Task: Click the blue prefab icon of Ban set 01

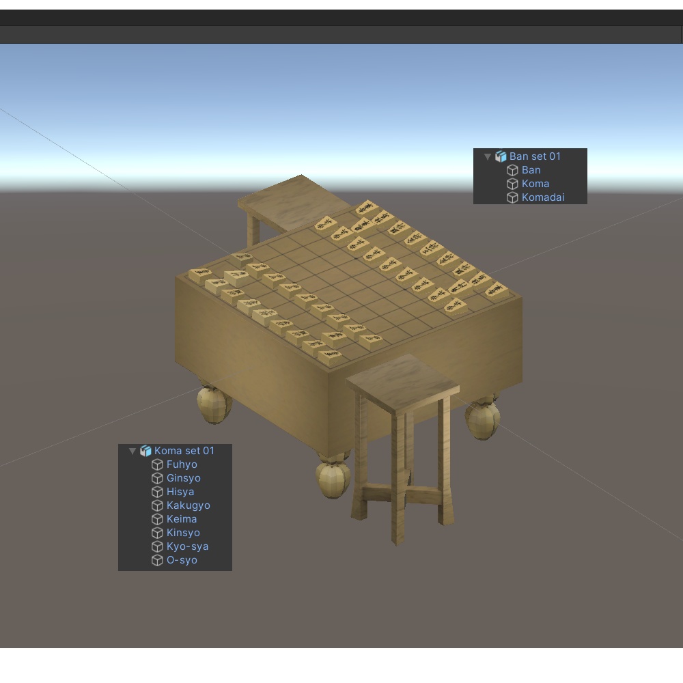Action: [500, 156]
